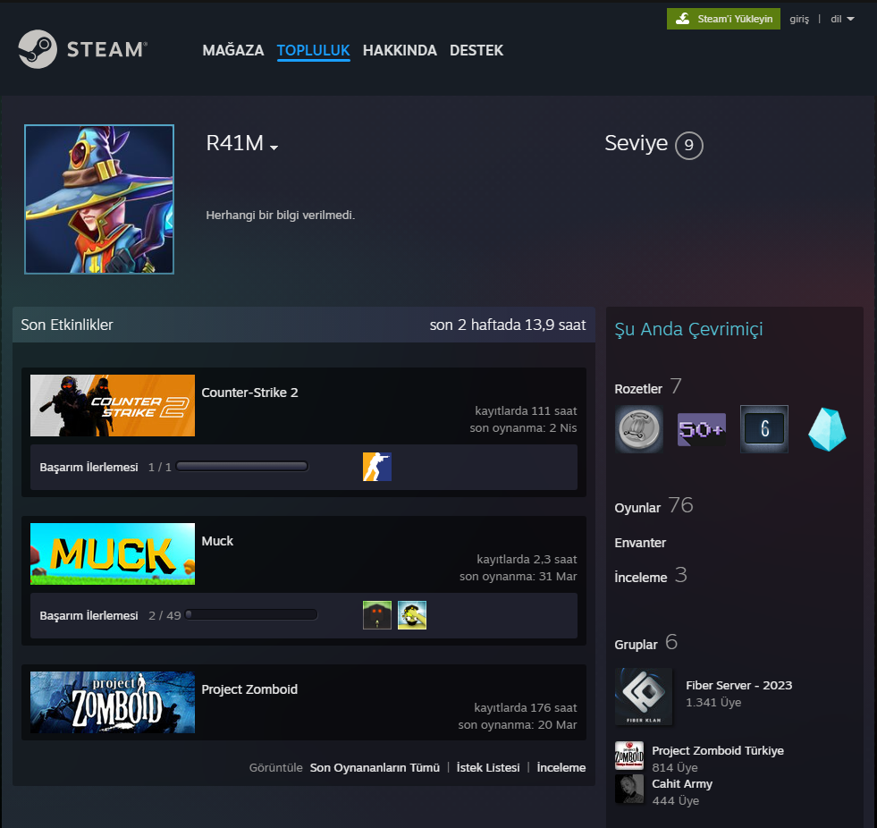Image resolution: width=877 pixels, height=828 pixels.
Task: Open the Counter-Strike 2 game title link
Action: point(249,393)
